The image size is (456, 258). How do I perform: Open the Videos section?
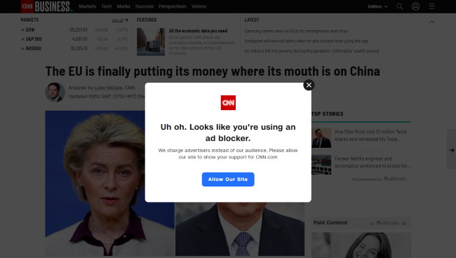(x=199, y=6)
